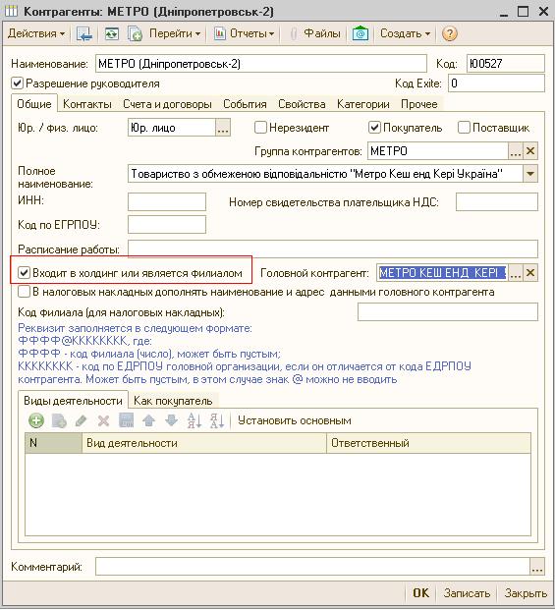Click the find-in-list toolbar icon
555x610 pixels.
click(84, 33)
